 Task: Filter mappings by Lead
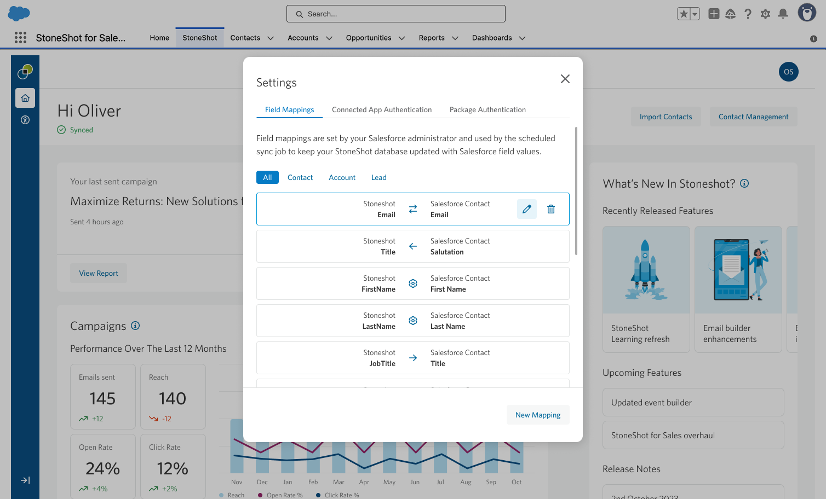coord(379,177)
